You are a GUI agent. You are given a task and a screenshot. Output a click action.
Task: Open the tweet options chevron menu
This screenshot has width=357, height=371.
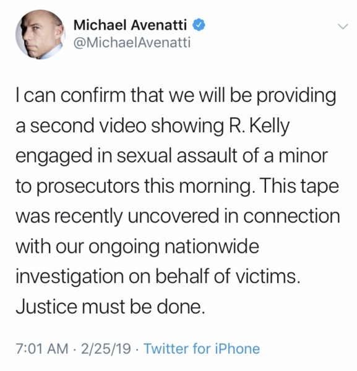tap(343, 27)
